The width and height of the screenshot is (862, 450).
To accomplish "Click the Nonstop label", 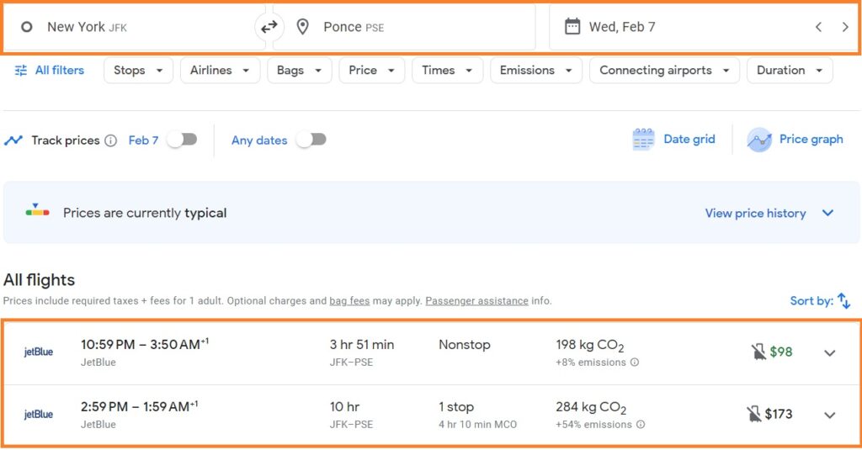I will (x=464, y=345).
